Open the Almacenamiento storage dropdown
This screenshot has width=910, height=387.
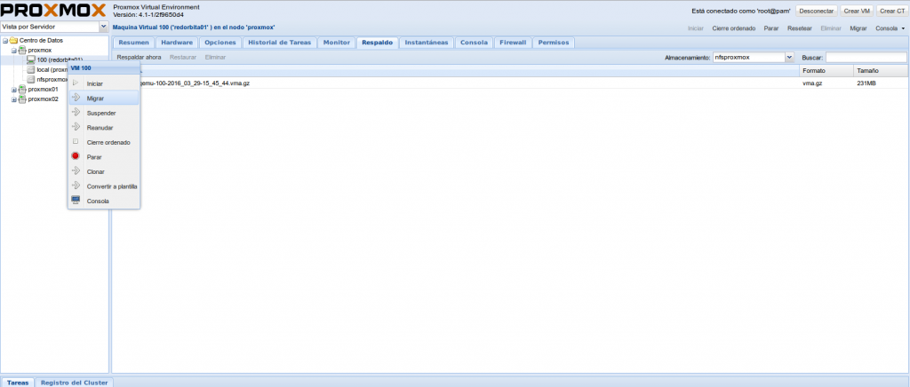[x=788, y=57]
